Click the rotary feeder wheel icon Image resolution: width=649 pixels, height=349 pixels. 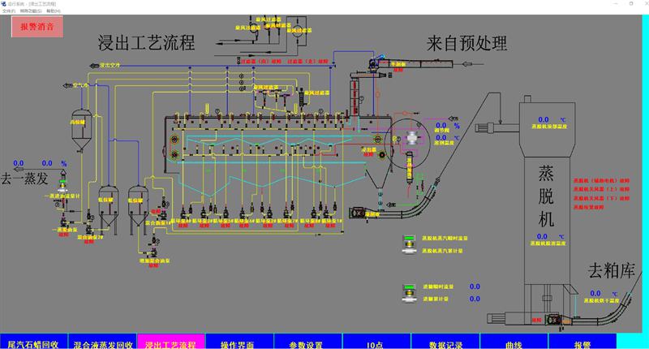pos(410,139)
